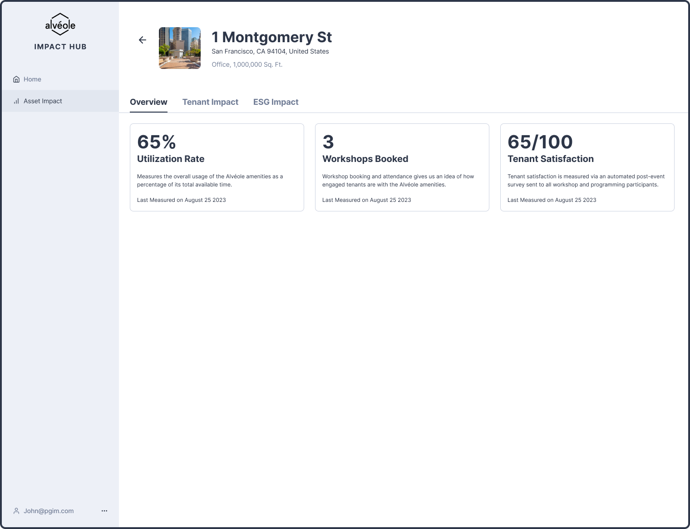690x529 pixels.
Task: Switch to the Tenant Impact tab
Action: 210,102
